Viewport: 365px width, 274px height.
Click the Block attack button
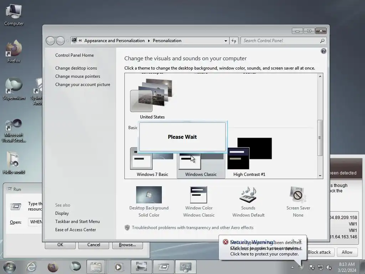(319, 252)
